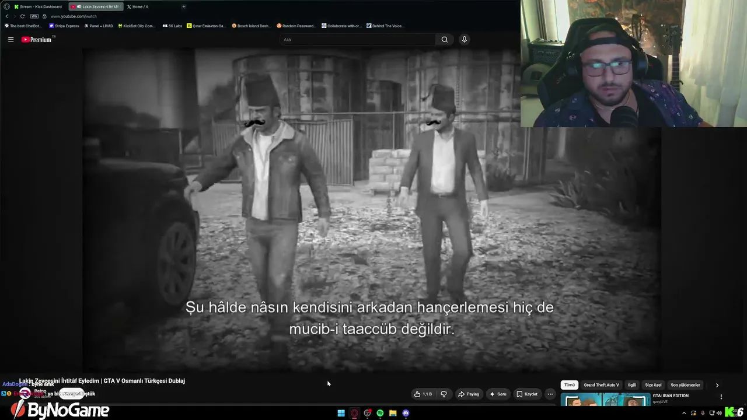Open Spotify from the taskbar
The image size is (747, 420).
[x=380, y=413]
